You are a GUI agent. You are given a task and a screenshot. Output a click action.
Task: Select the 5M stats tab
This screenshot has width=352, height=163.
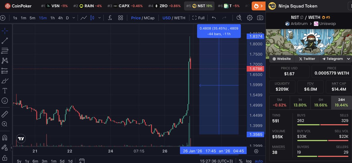(x=280, y=103)
